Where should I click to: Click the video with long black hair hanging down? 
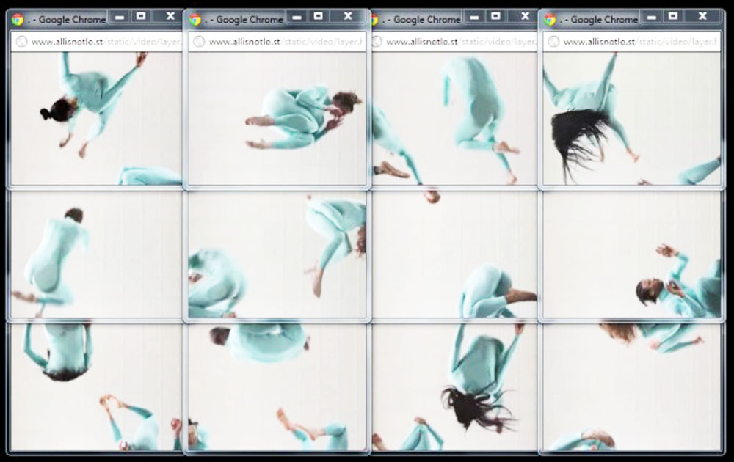(x=632, y=118)
